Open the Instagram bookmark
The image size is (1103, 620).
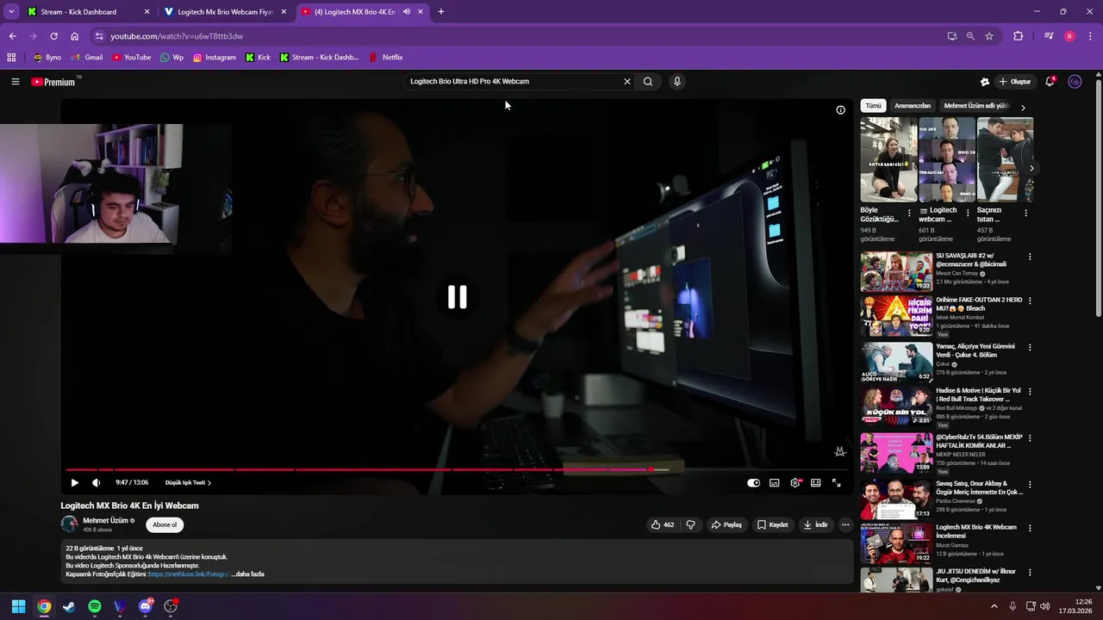coord(215,58)
